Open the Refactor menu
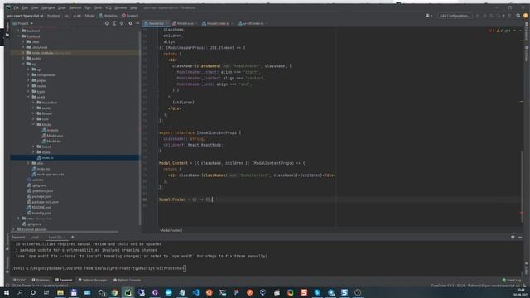The image size is (530, 298). pyautogui.click(x=75, y=7)
